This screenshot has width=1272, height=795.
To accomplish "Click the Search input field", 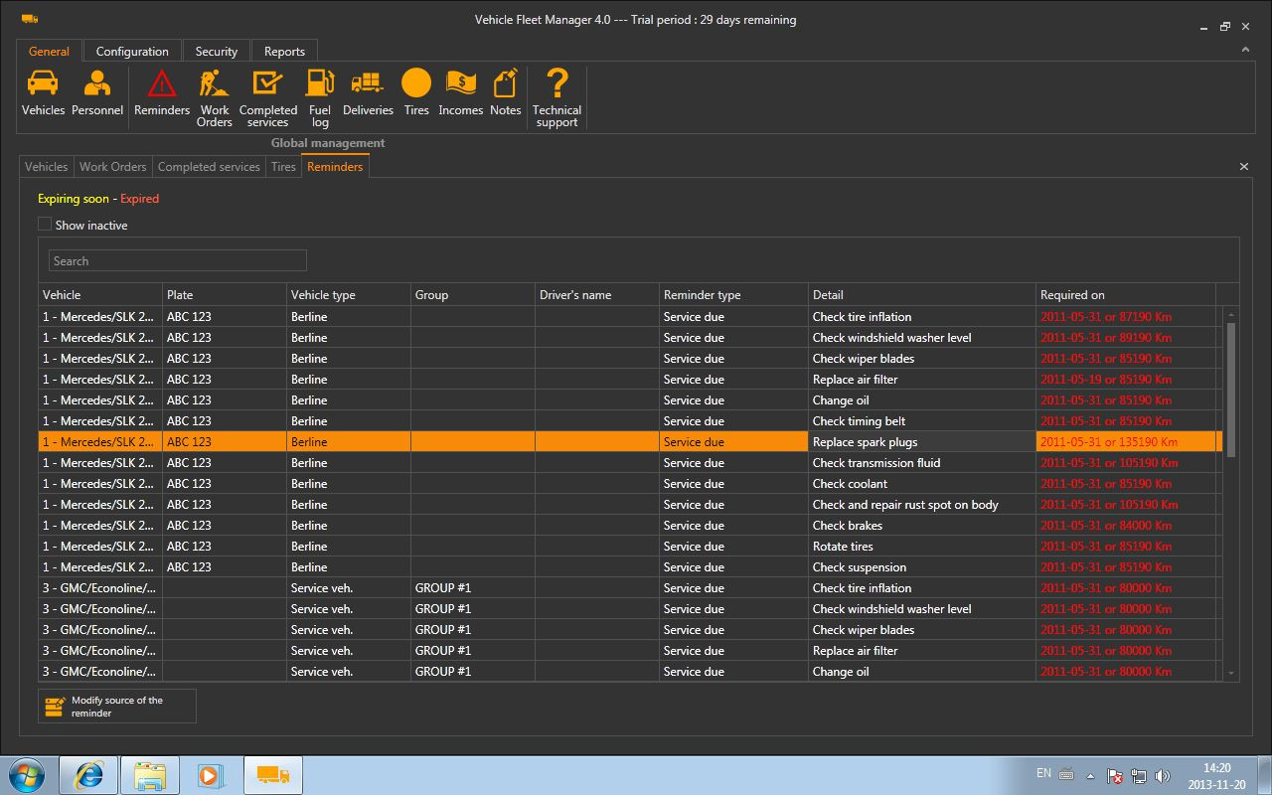I will click(178, 260).
